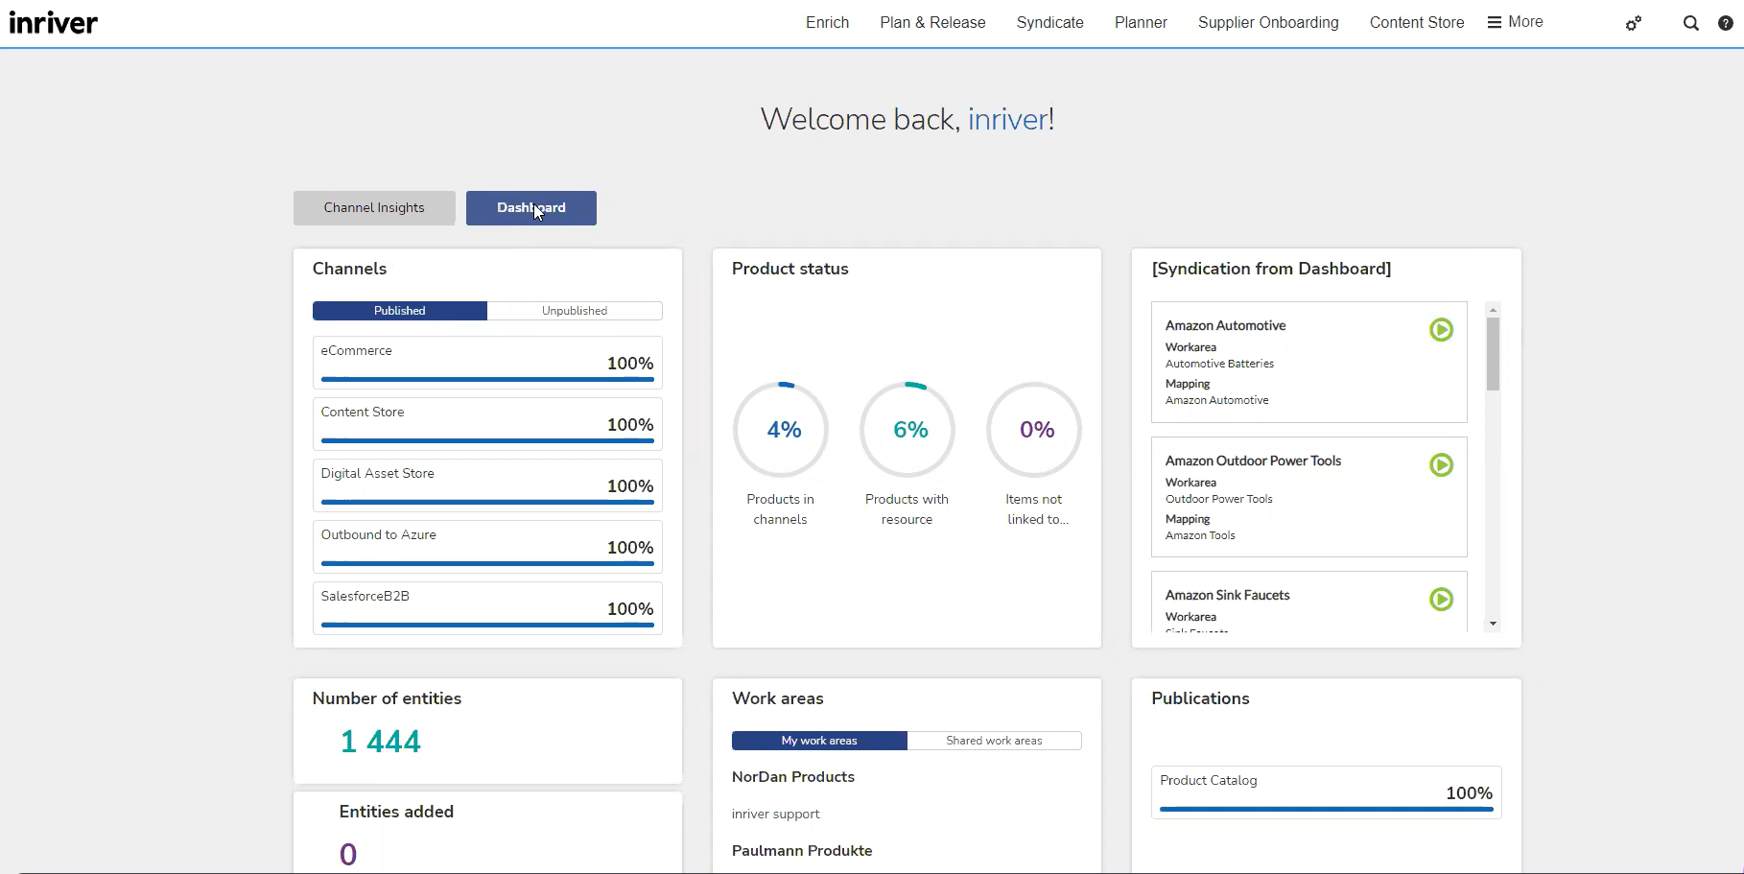1744x874 pixels.
Task: Run the Amazon Sink Faucets syndication
Action: [x=1441, y=600]
